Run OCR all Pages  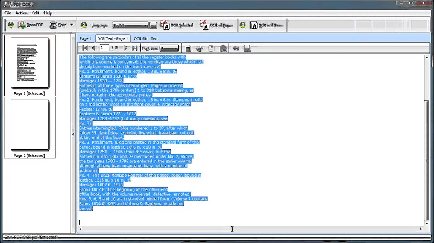[216, 25]
